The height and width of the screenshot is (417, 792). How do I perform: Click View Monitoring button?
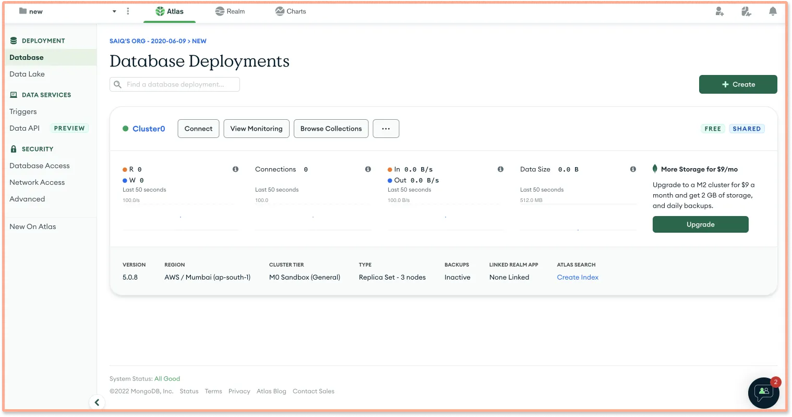(x=256, y=129)
